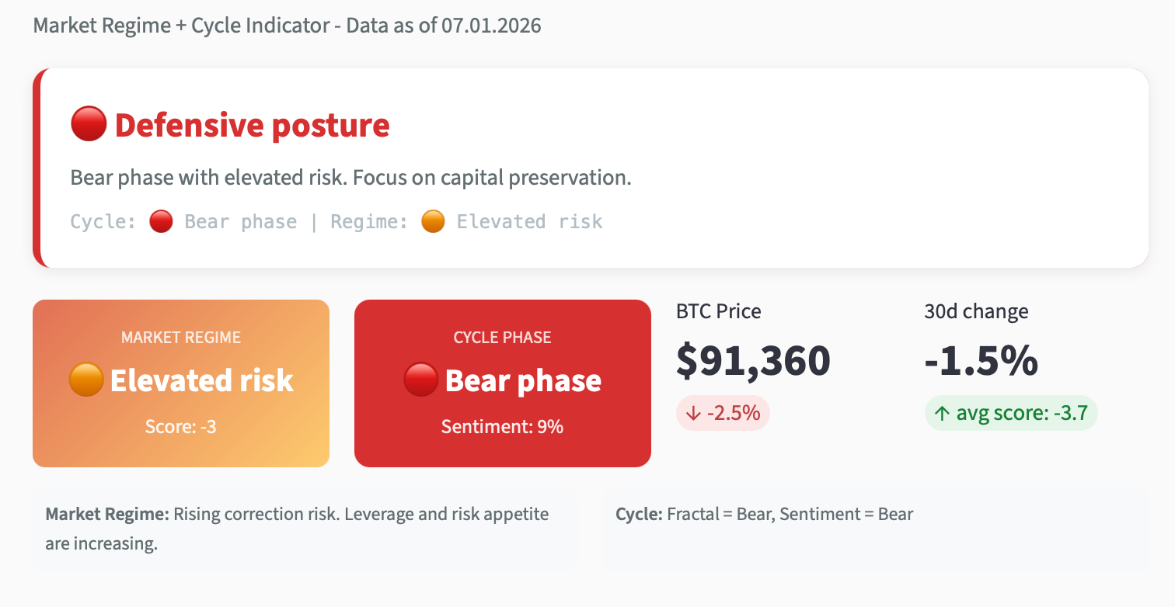Click the Market Regime + Cycle Indicator title
The height and width of the screenshot is (607, 1175).
click(x=287, y=26)
